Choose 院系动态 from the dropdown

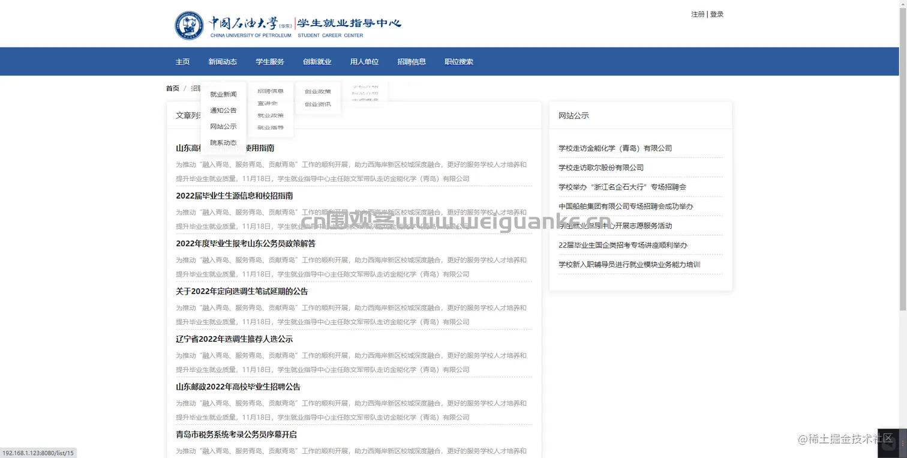(223, 143)
